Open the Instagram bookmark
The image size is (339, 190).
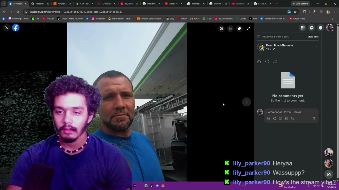(x=98, y=19)
